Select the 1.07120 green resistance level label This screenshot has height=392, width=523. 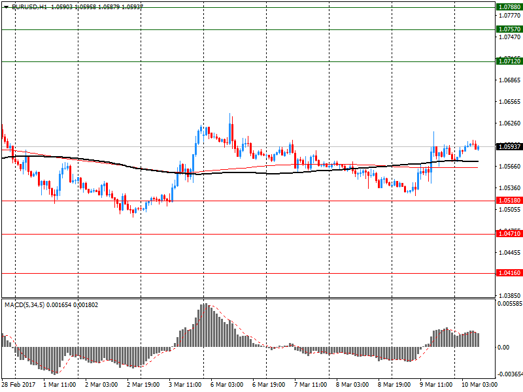509,61
